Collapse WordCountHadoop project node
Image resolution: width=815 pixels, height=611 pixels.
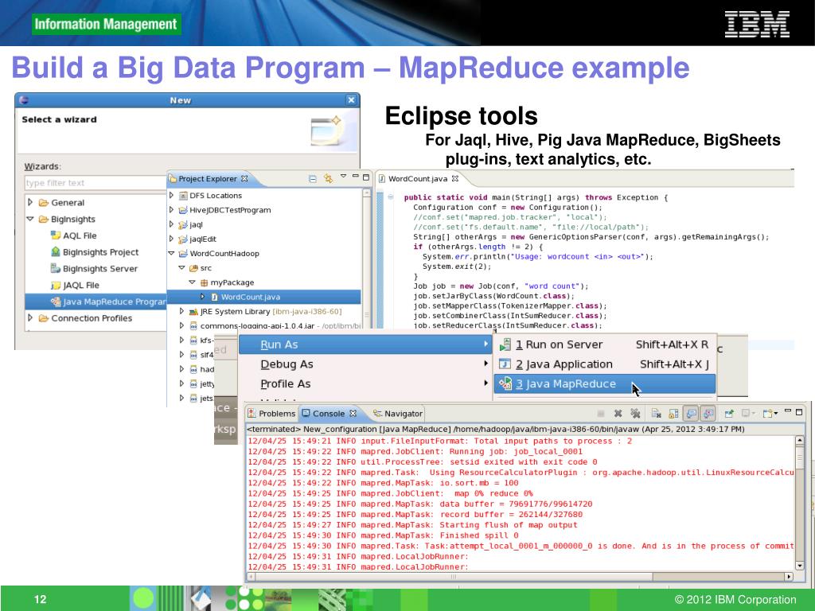[x=171, y=254]
